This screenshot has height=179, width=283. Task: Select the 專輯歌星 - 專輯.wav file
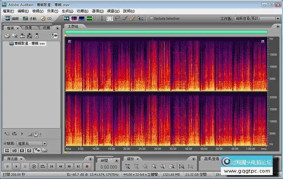click(x=29, y=43)
